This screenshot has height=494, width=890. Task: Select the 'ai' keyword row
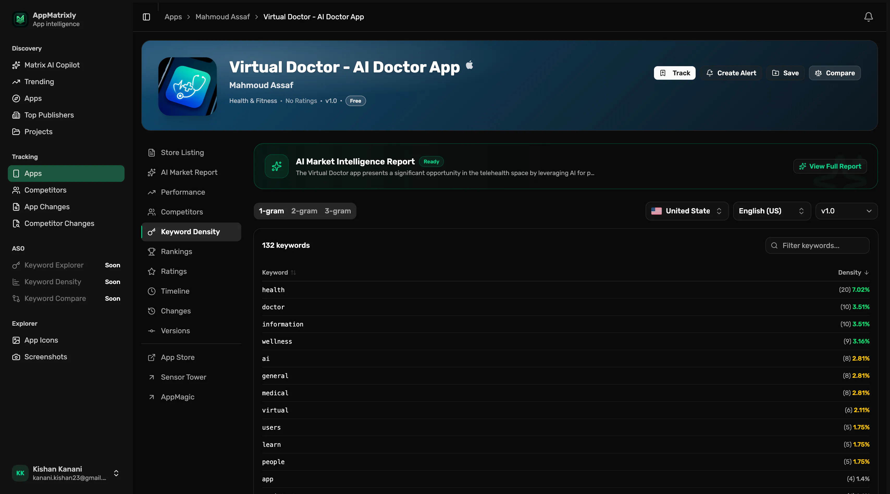point(566,359)
